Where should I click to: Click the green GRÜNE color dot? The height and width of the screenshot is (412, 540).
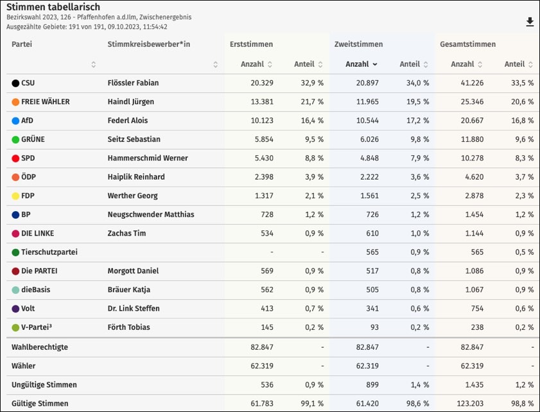coord(15,139)
